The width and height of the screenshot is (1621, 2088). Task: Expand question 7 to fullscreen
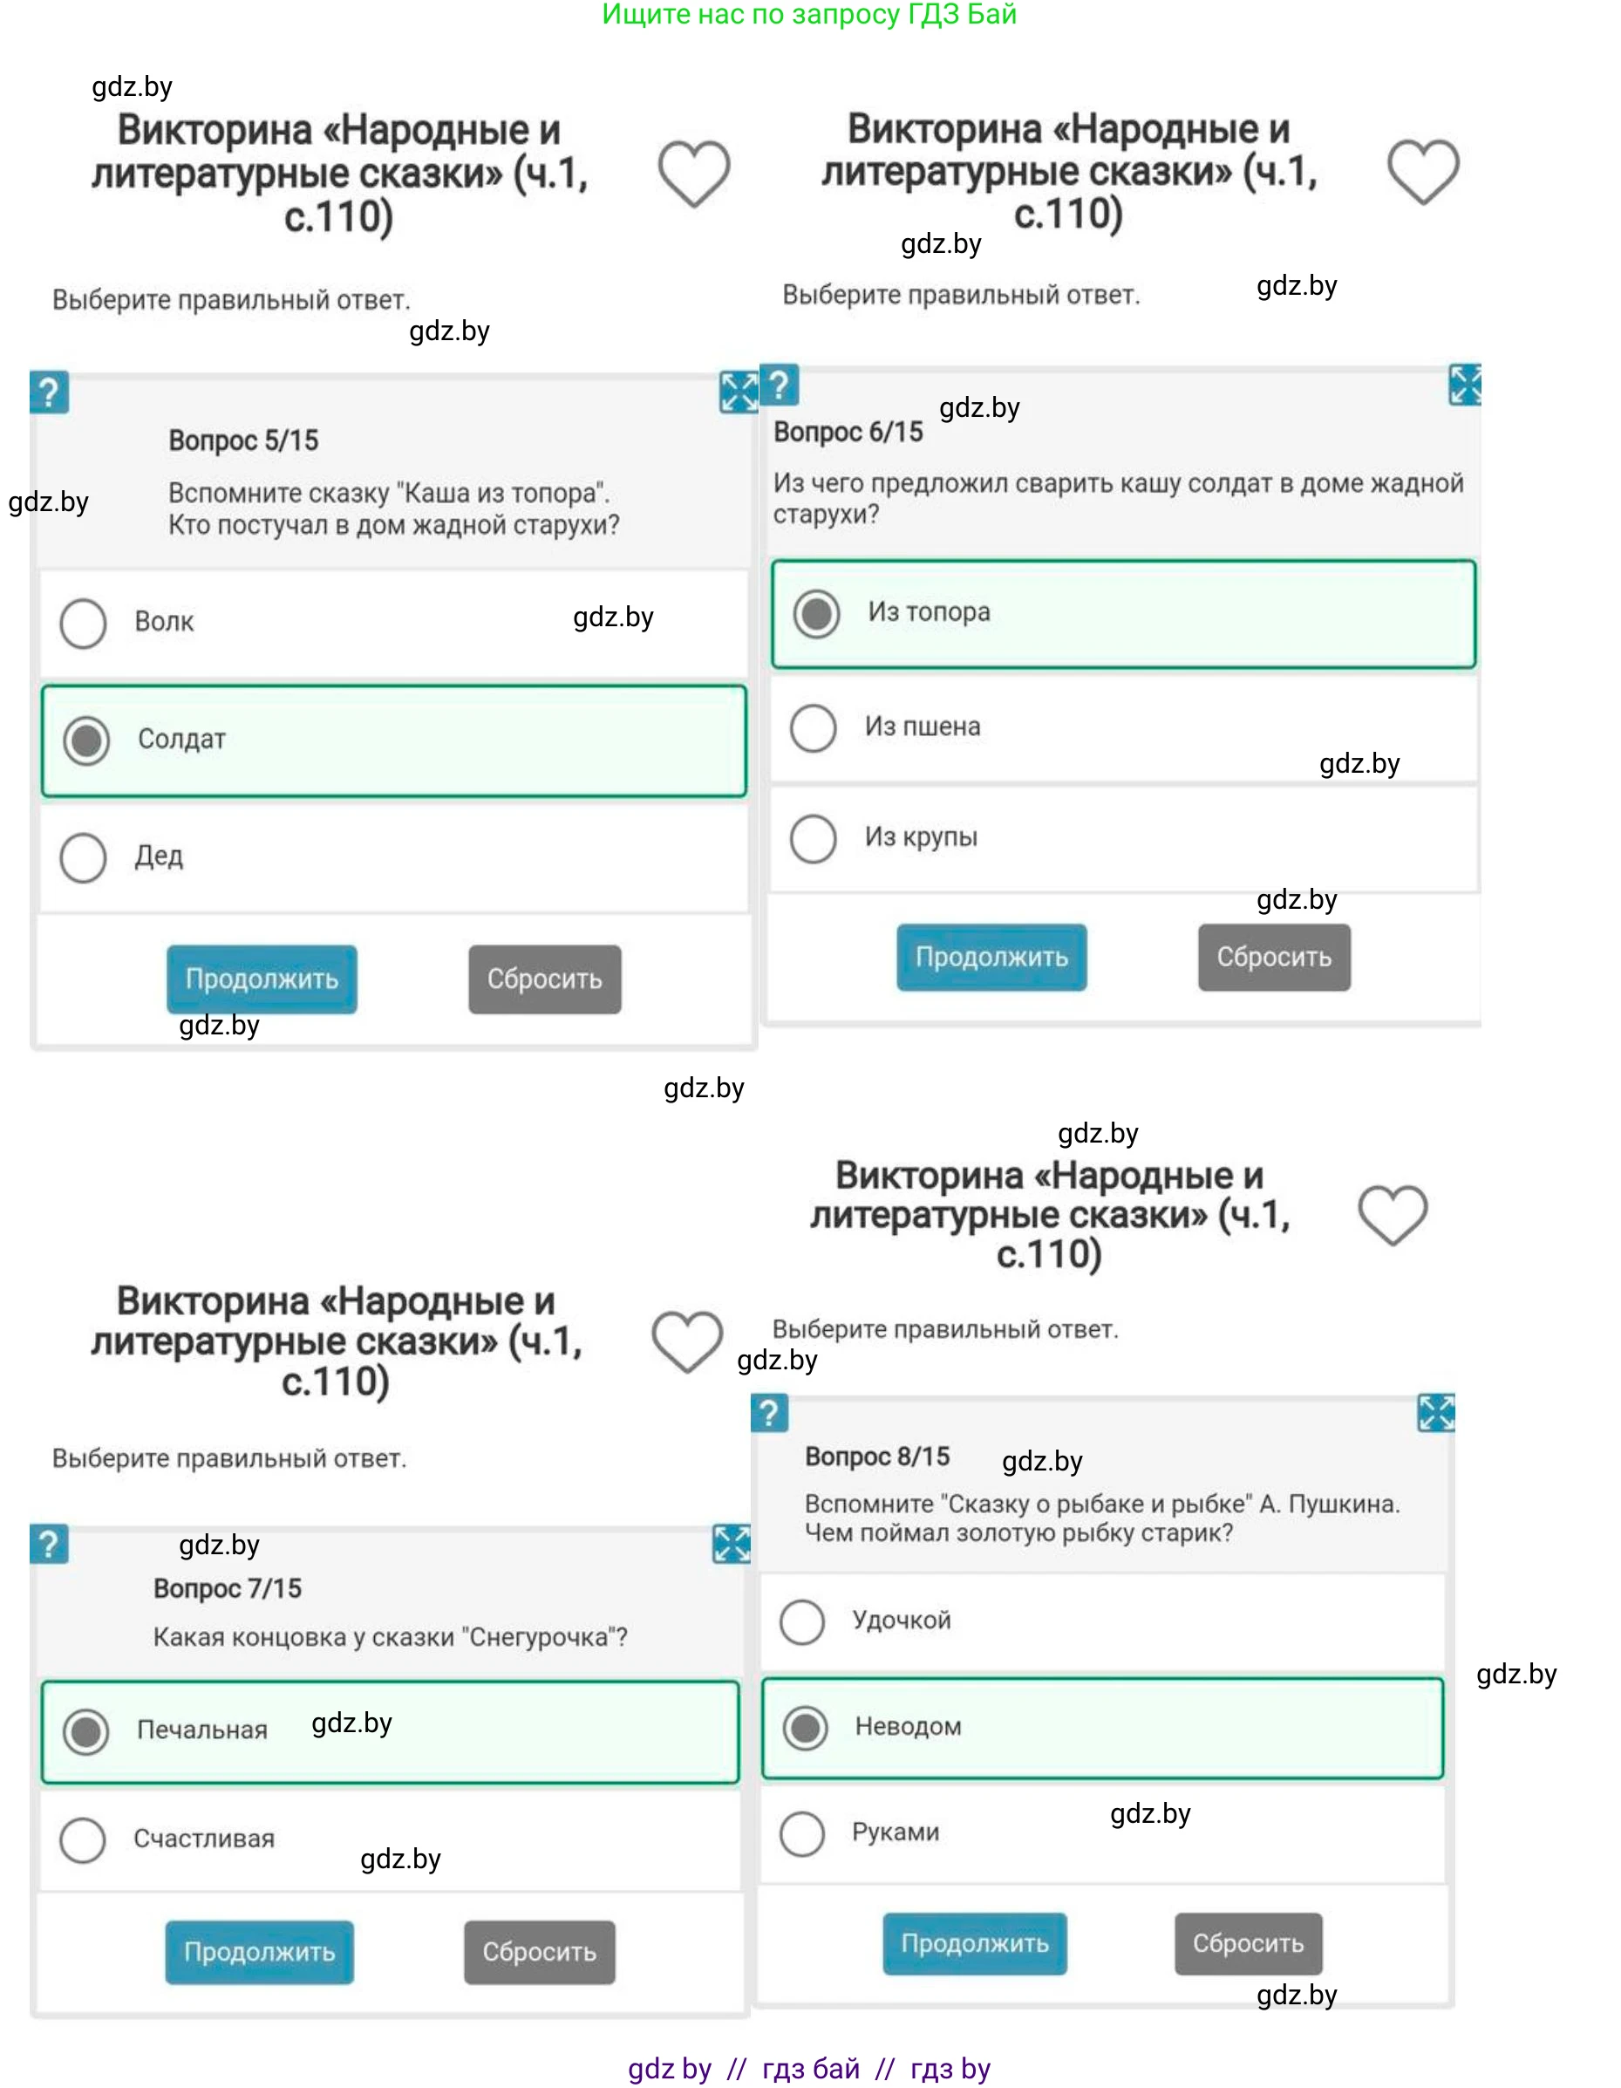(x=732, y=1543)
